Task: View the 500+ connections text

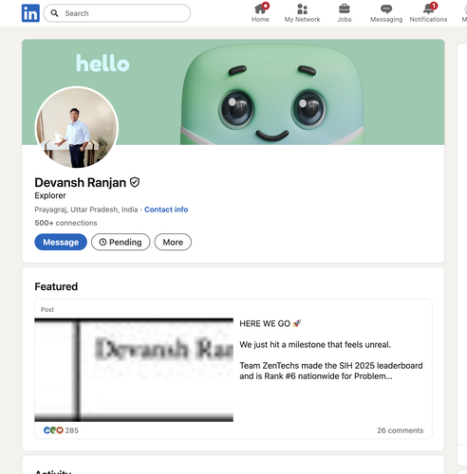Action: tap(65, 223)
